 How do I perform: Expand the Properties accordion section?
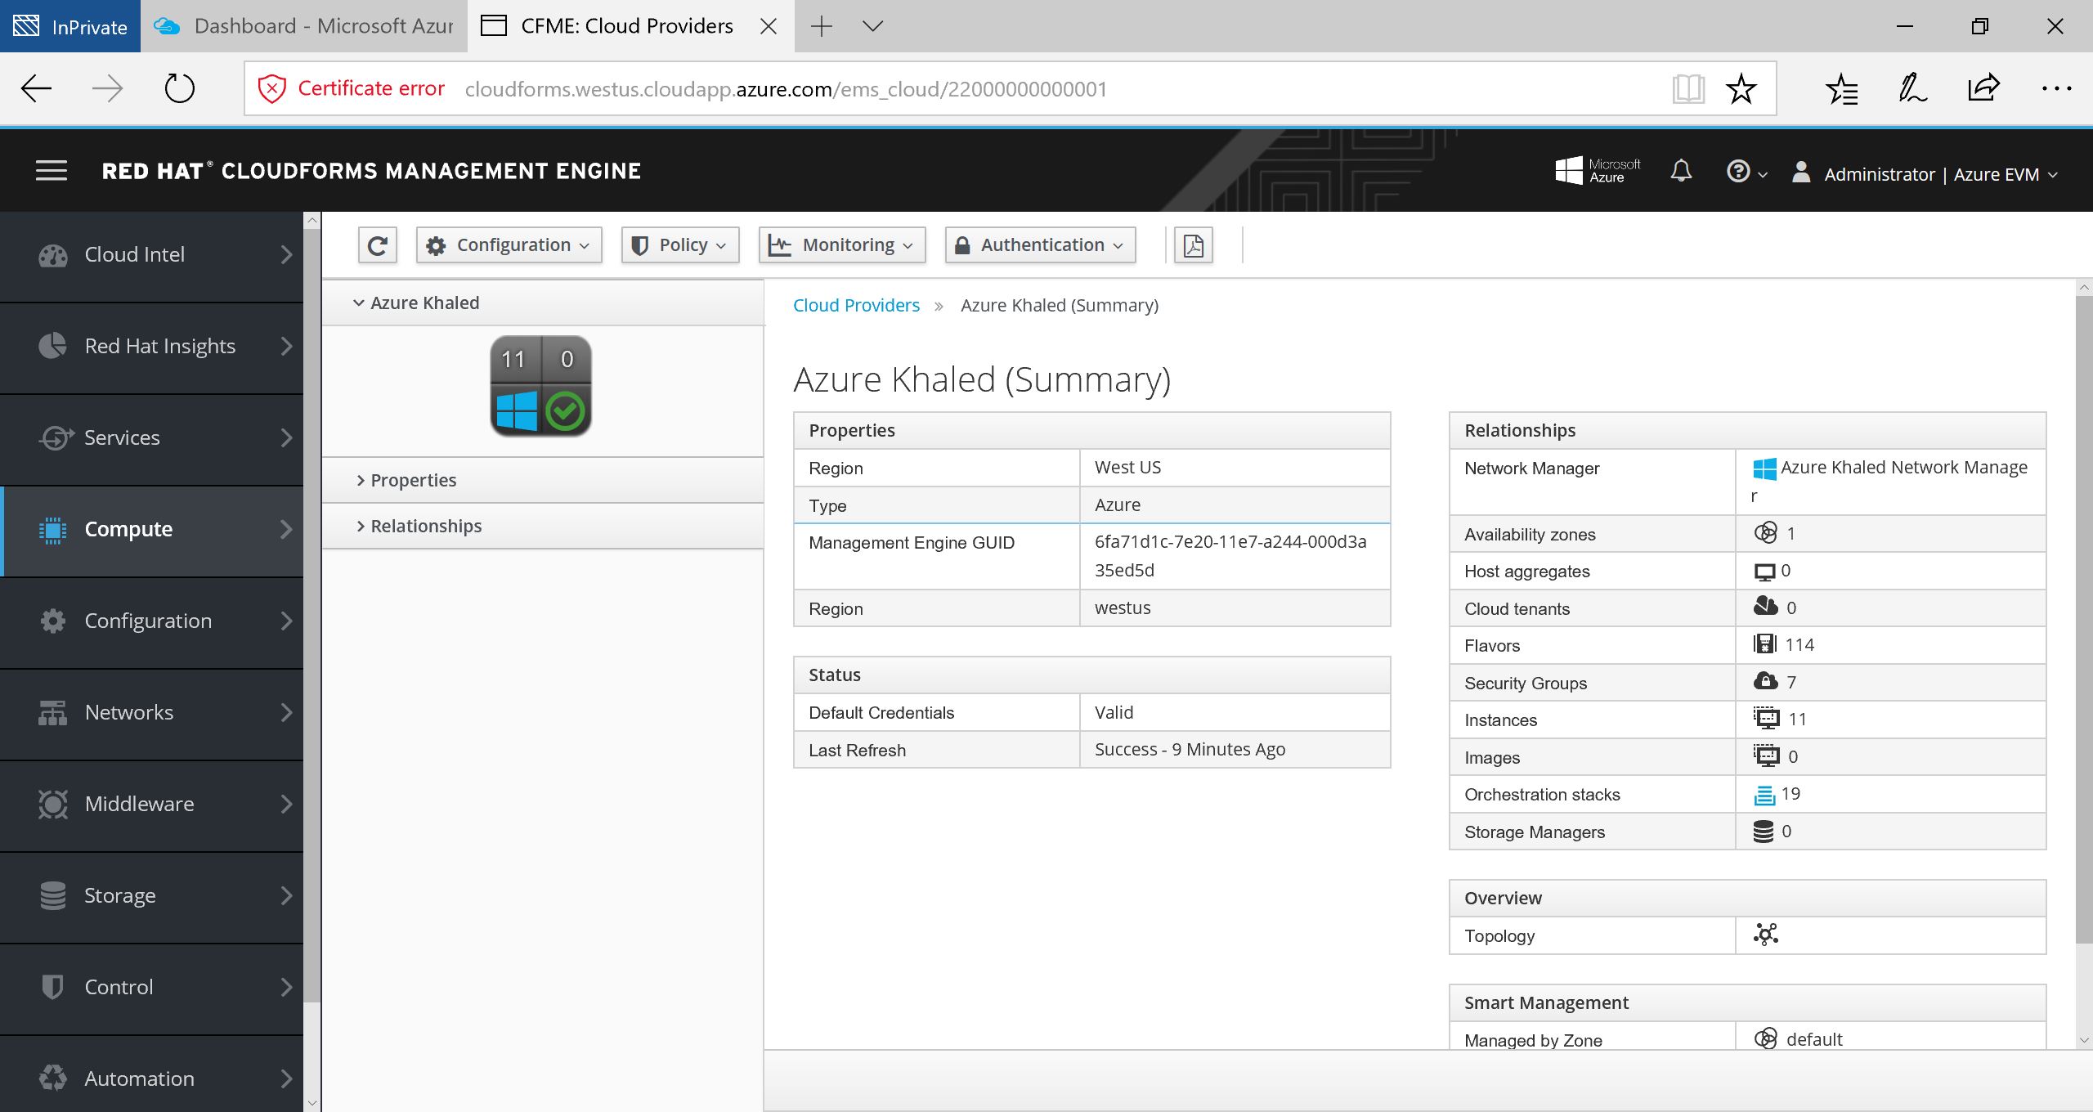413,480
